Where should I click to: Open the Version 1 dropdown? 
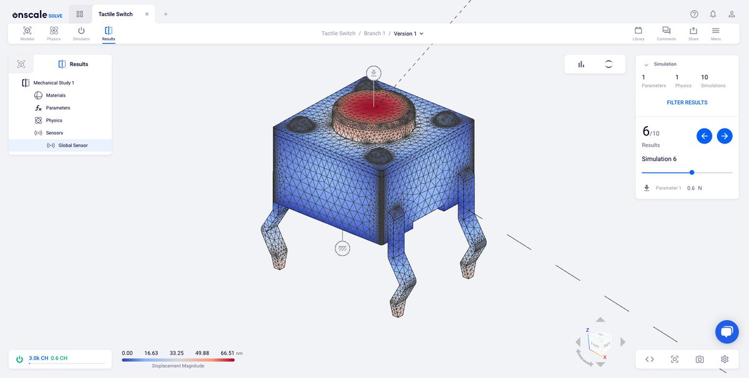[x=409, y=34]
